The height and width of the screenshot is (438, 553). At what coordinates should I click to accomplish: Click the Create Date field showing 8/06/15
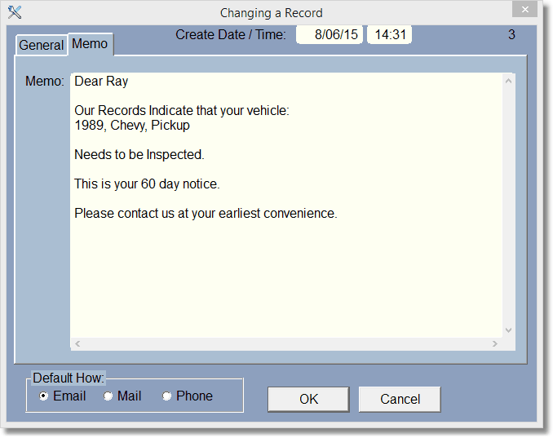[329, 35]
